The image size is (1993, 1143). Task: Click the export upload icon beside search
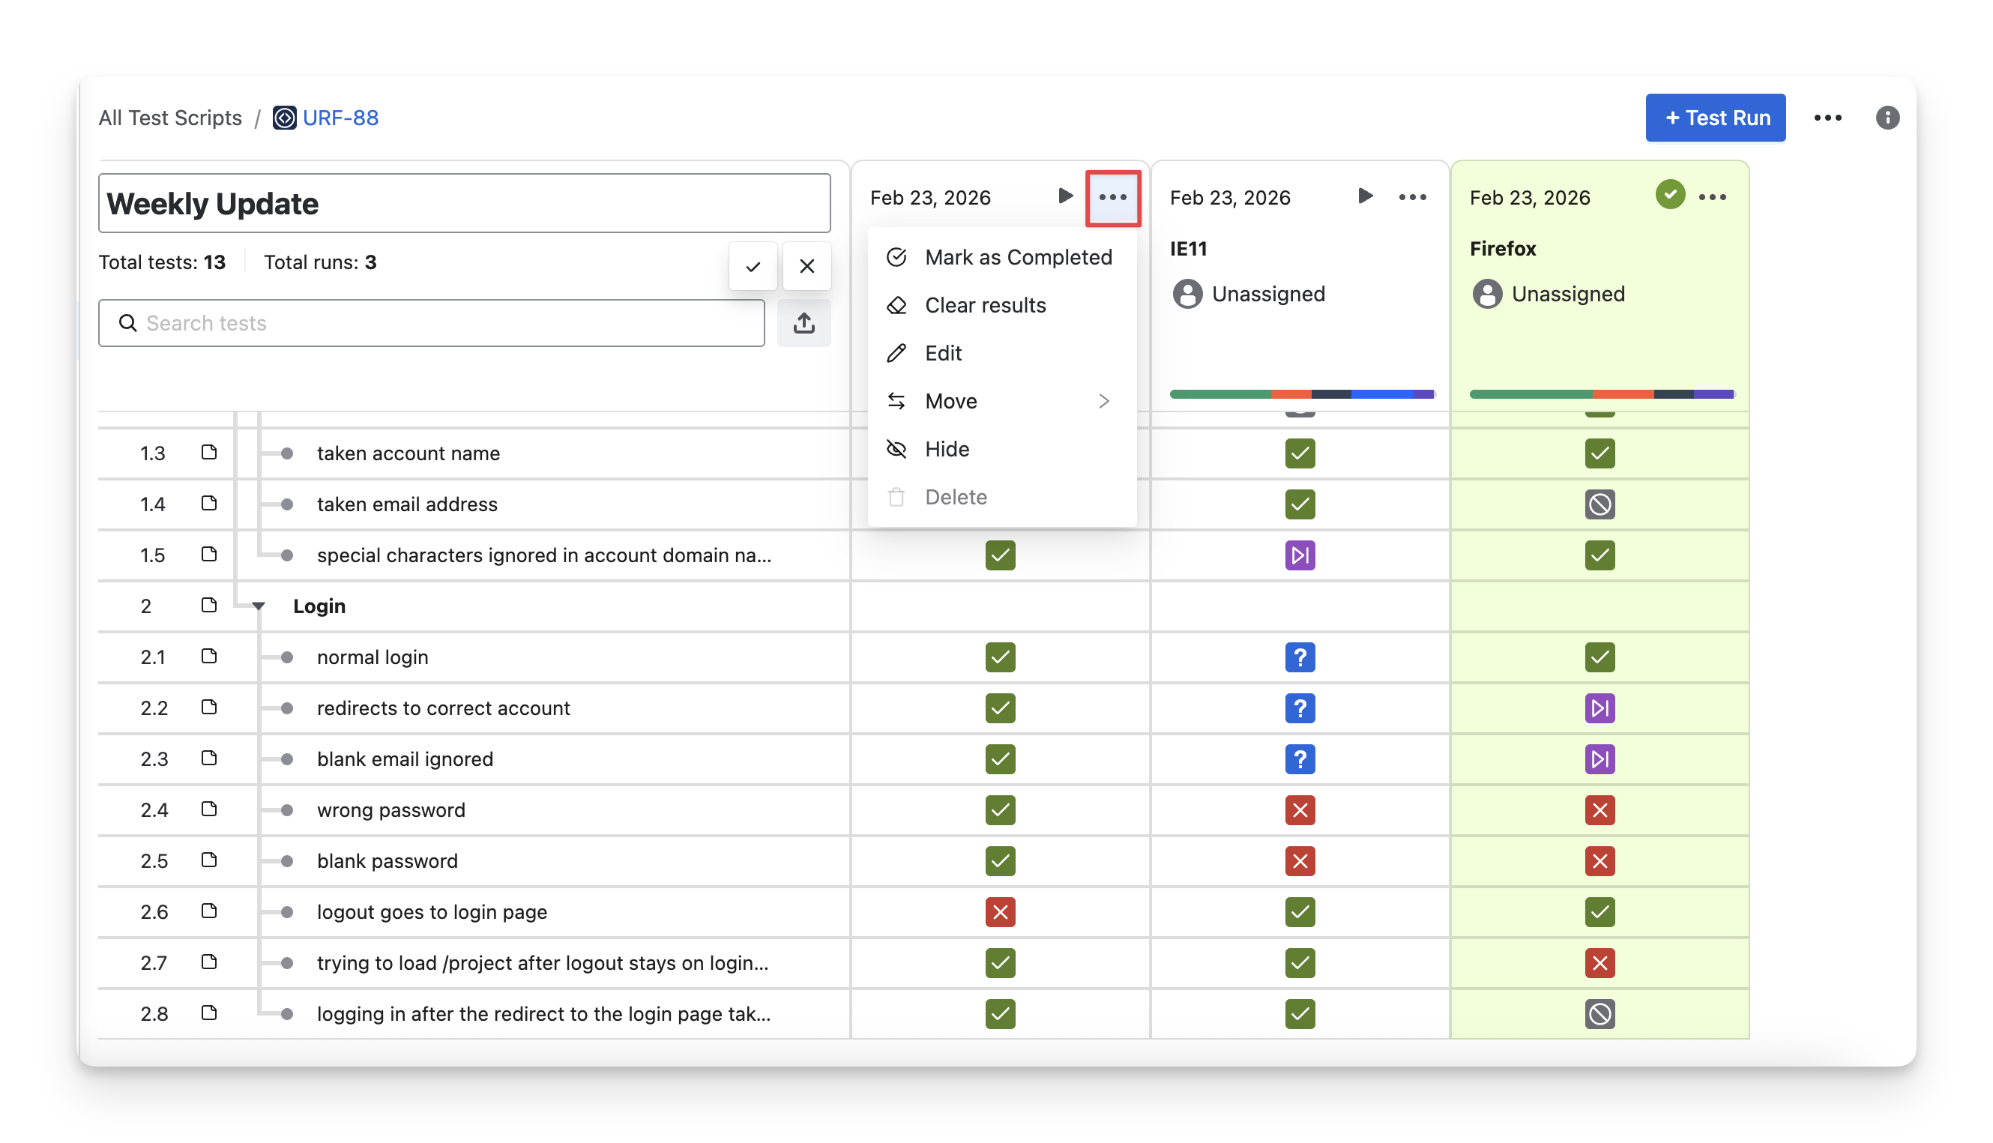click(803, 322)
